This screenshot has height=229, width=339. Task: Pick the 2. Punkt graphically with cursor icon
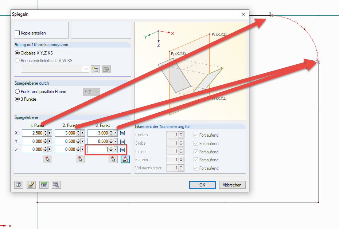(80, 159)
